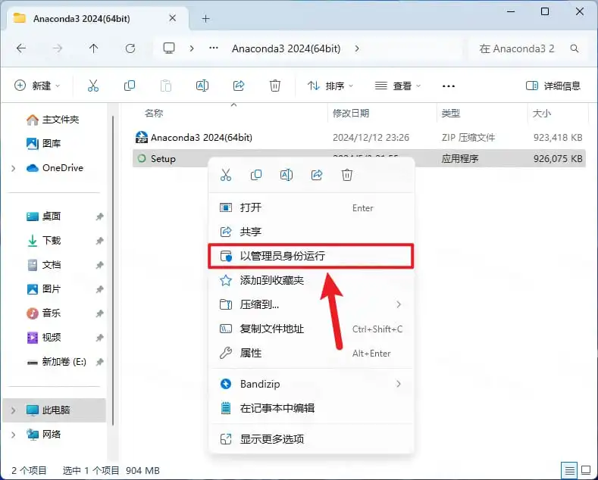
Task: Open 视频 in the navigation pane
Action: tap(44, 338)
